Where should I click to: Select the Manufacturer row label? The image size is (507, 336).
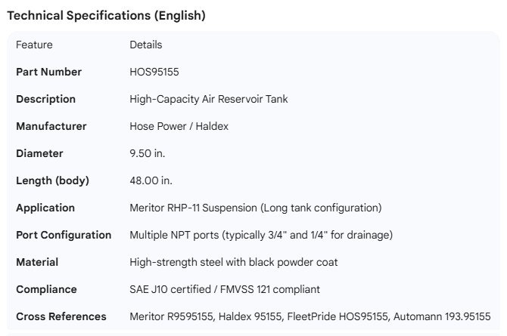point(51,127)
